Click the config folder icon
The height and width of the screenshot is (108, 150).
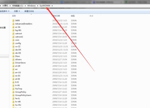[x=13, y=43]
